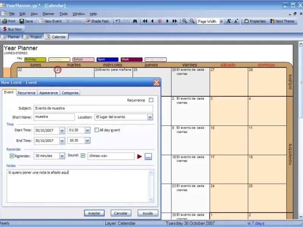This screenshot has height=227, width=303.
Task: Open the End Time date dropdown
Action: pos(62,141)
